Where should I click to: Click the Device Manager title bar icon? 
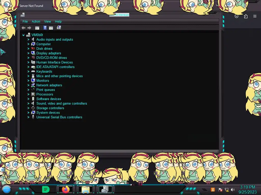click(x=23, y=15)
